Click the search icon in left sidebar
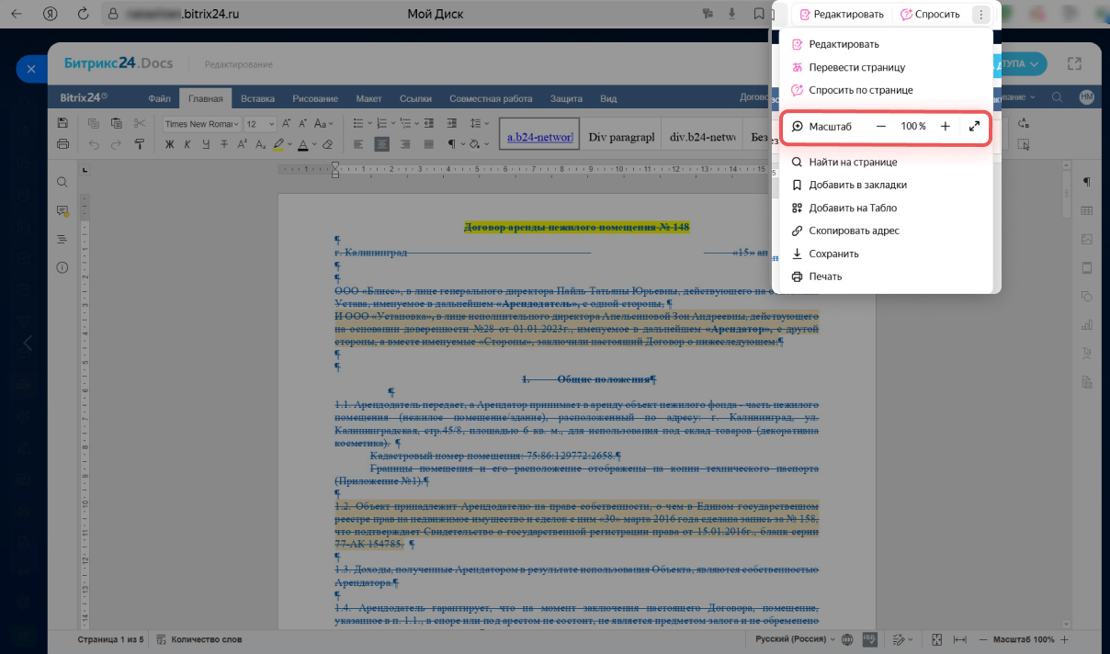The image size is (1110, 654). [x=62, y=183]
